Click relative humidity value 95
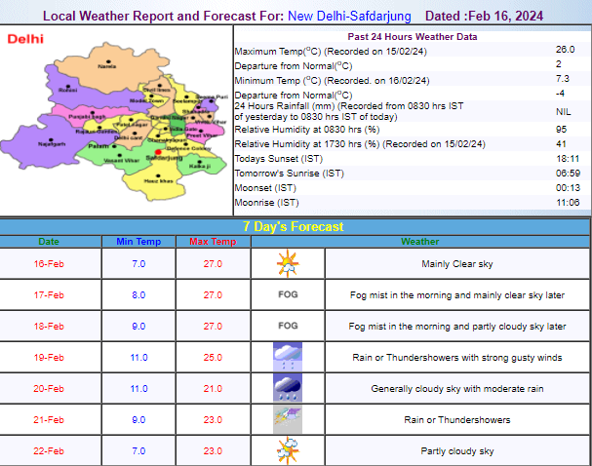The width and height of the screenshot is (592, 466). [x=561, y=130]
